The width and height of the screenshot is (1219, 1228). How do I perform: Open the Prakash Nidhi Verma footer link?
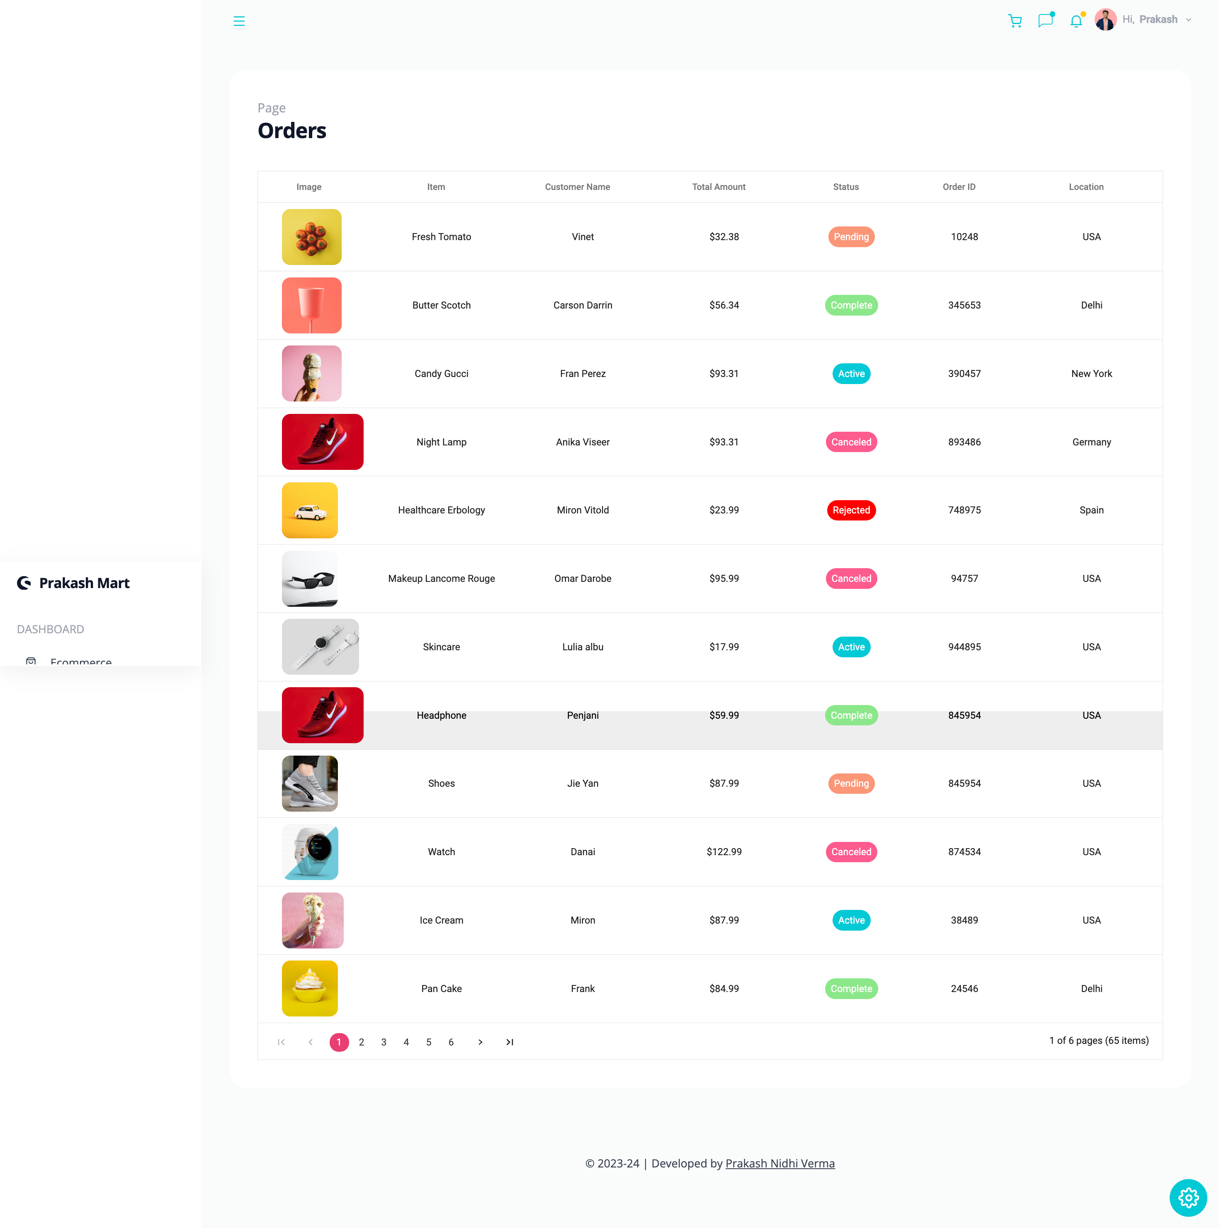[780, 1163]
